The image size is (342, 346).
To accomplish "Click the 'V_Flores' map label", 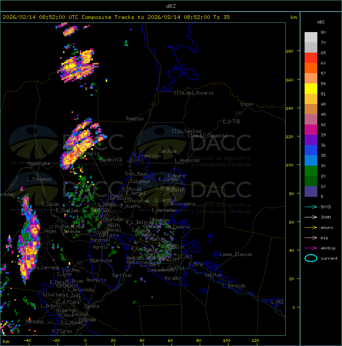I will point(62,331).
